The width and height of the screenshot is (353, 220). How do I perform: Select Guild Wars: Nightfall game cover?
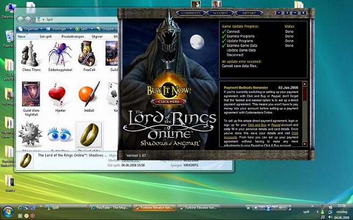[31, 94]
